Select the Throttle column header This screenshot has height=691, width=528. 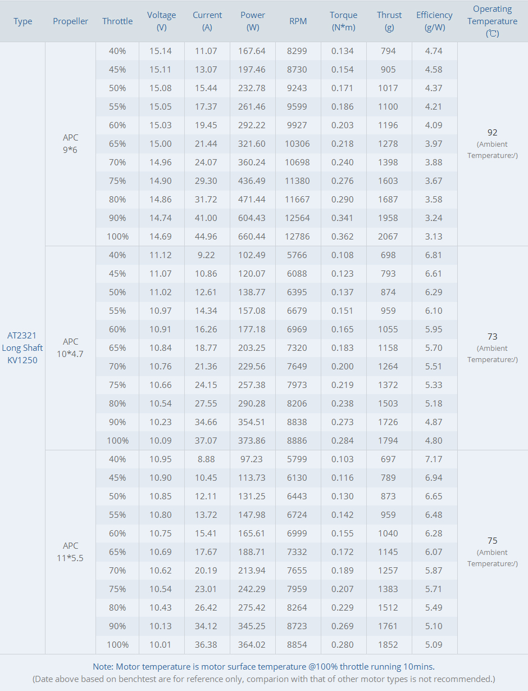click(117, 21)
